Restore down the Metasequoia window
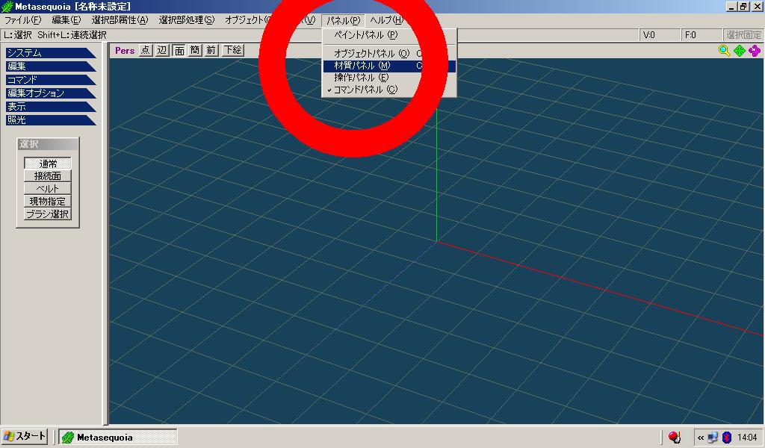This screenshot has height=448, width=765. tap(743, 6)
